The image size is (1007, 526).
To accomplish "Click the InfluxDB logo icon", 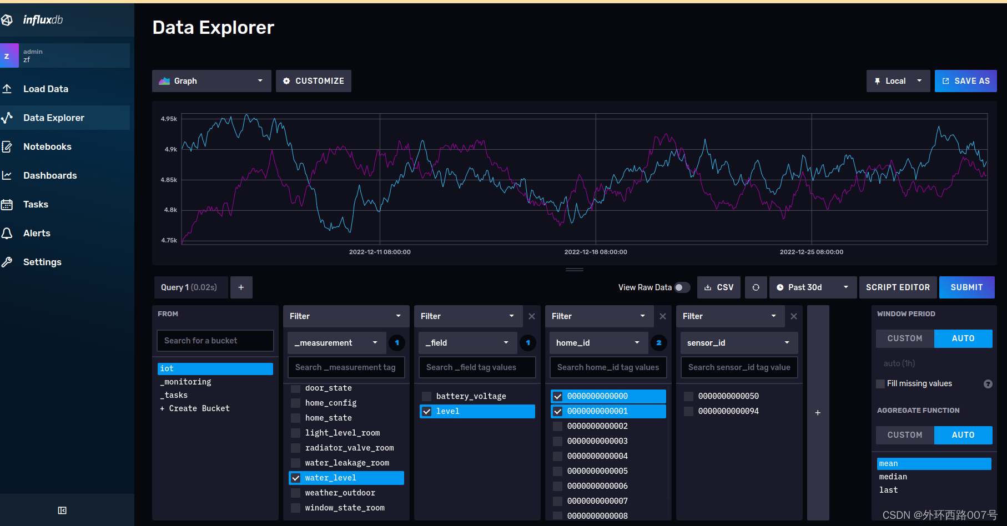I will point(7,20).
